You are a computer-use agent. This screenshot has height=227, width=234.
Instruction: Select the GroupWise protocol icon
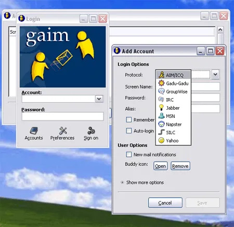point(161,91)
